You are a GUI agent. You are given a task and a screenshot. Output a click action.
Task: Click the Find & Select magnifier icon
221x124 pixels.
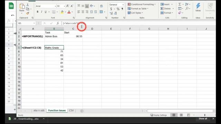click(x=187, y=9)
